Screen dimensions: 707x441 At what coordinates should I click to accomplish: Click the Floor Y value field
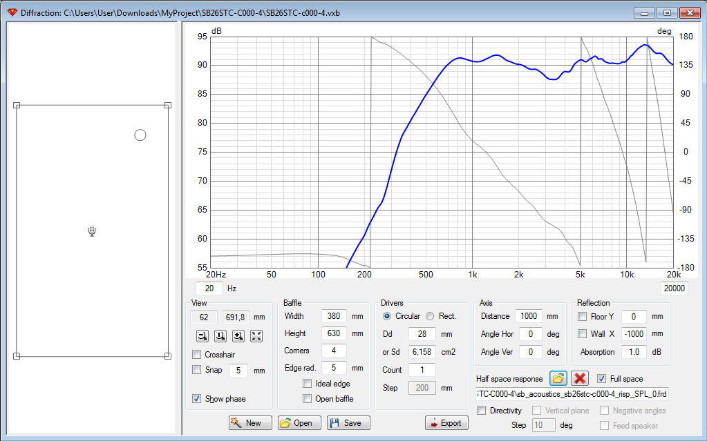coord(634,317)
